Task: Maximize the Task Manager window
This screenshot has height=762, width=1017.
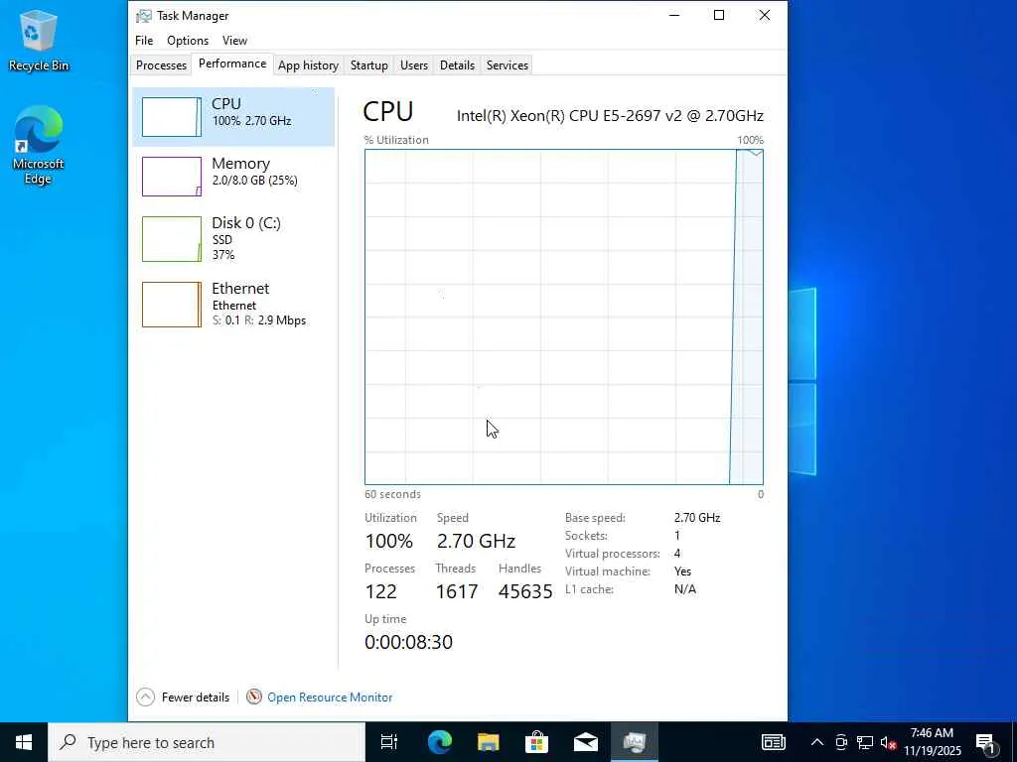Action: (719, 16)
